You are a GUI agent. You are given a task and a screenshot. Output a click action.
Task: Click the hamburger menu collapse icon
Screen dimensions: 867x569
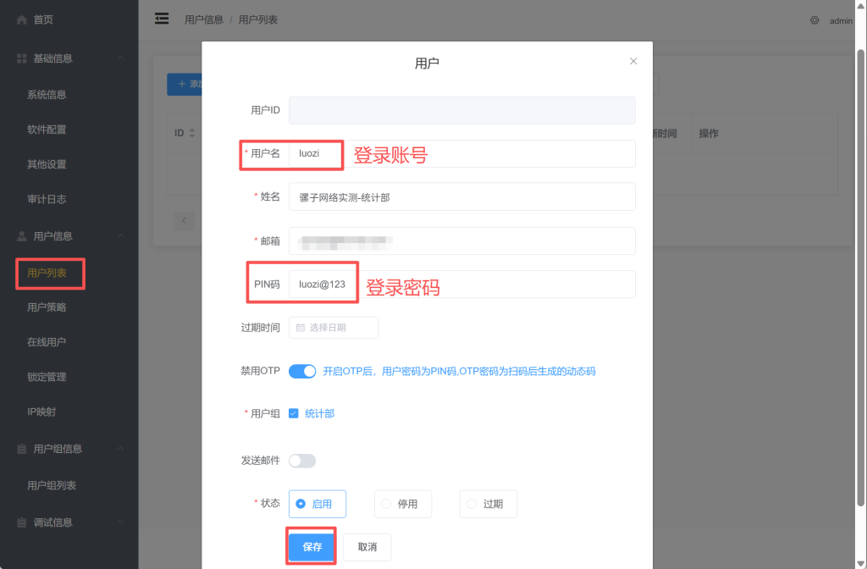click(x=162, y=19)
